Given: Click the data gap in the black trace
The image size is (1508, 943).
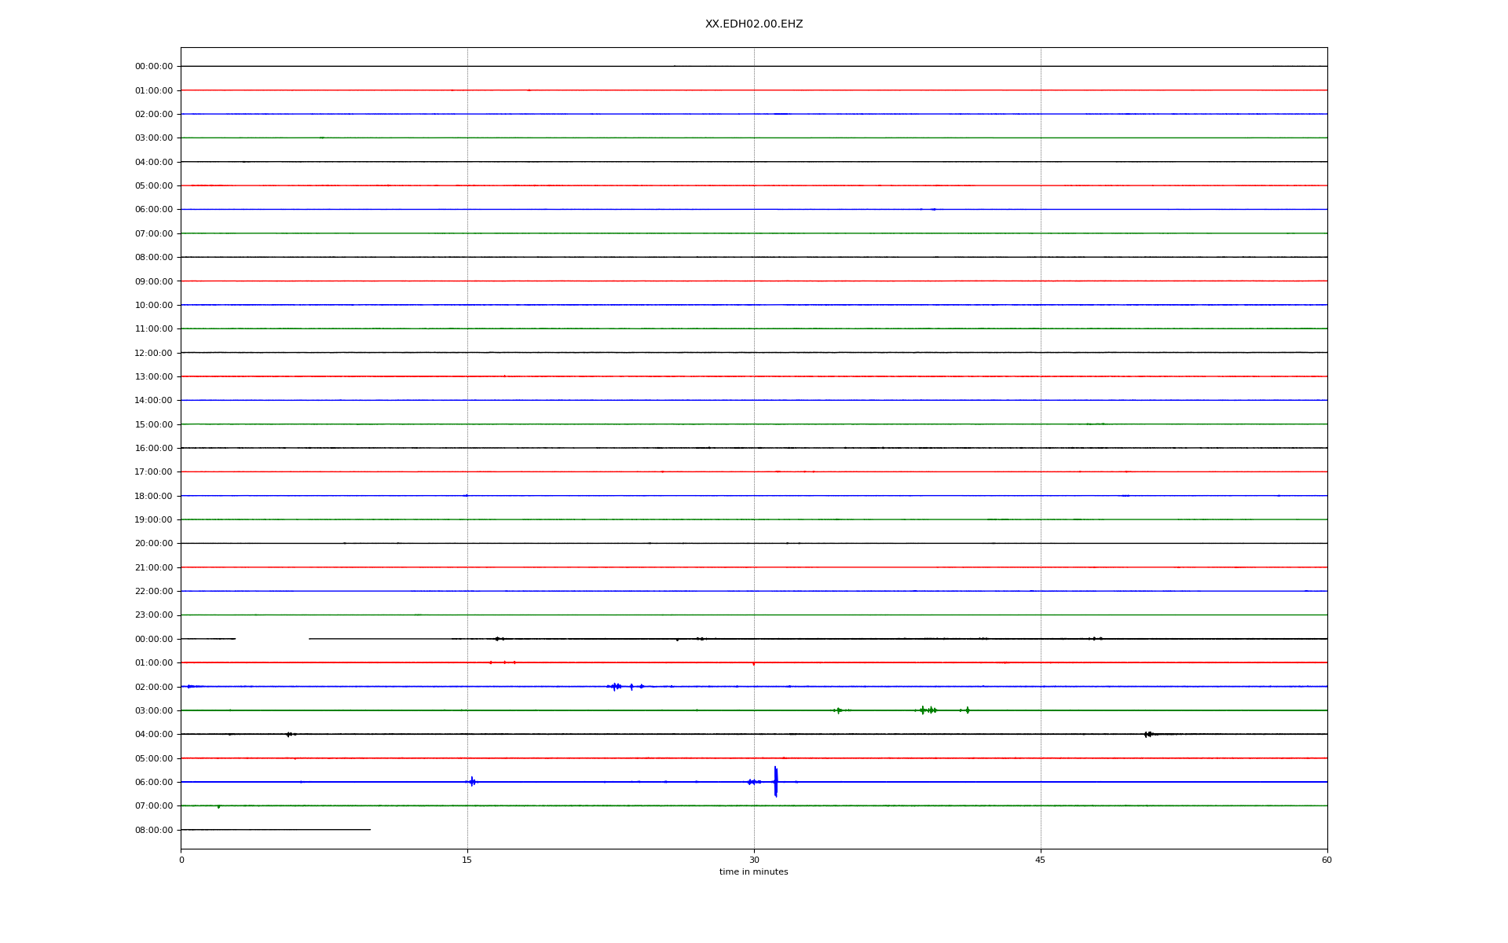Looking at the screenshot, I should pos(272,639).
